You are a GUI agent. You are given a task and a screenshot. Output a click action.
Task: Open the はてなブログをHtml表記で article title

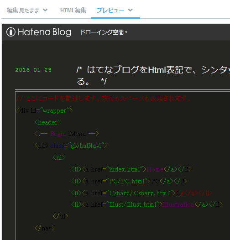(153, 75)
